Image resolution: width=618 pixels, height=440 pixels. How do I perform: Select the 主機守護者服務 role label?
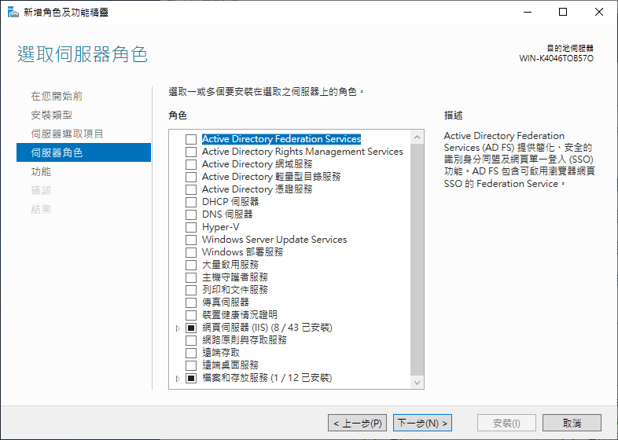point(235,277)
